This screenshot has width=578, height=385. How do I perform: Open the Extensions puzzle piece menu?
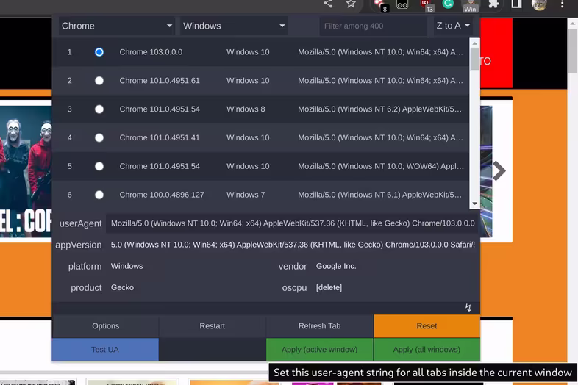point(493,4)
